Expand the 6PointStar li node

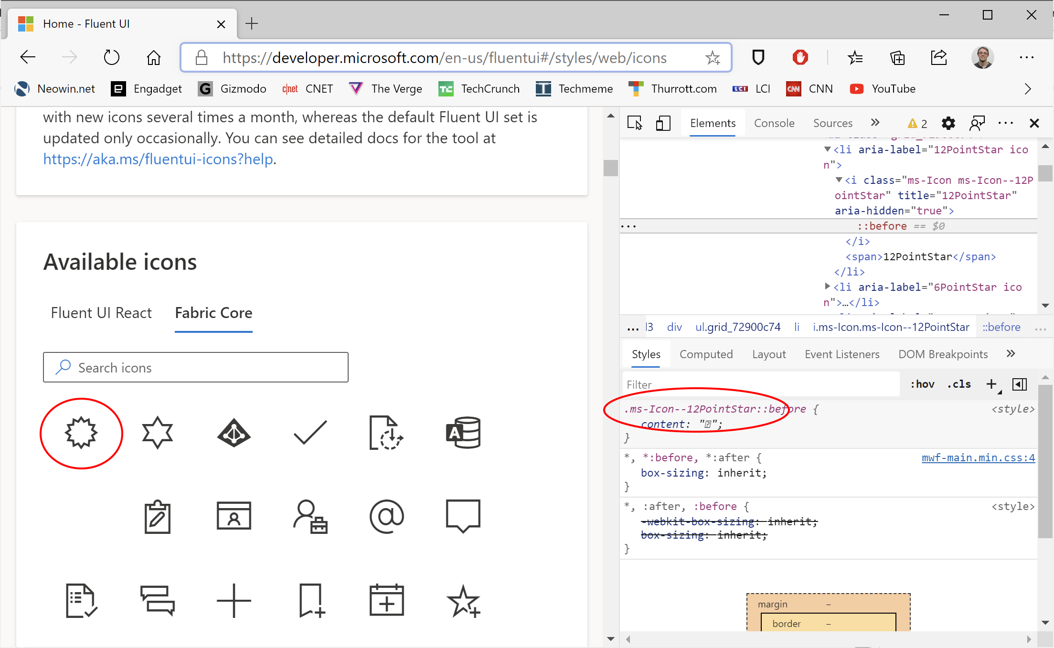point(827,287)
